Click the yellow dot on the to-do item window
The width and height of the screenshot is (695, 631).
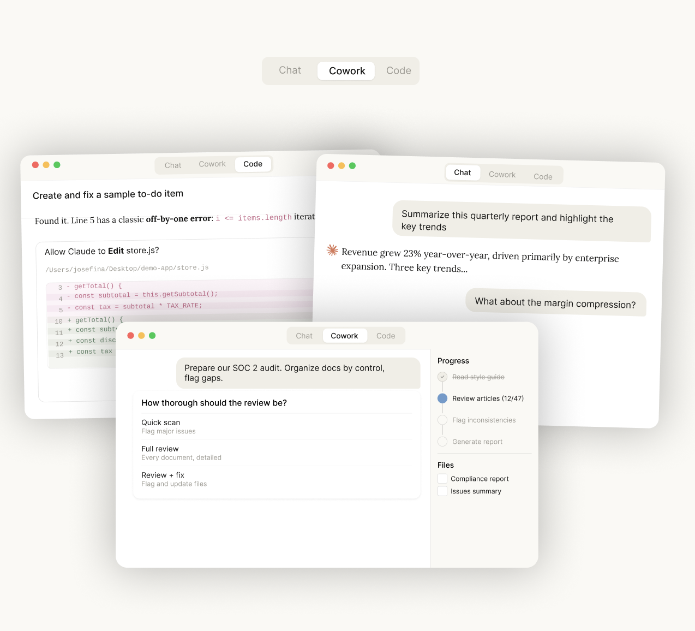[46, 165]
